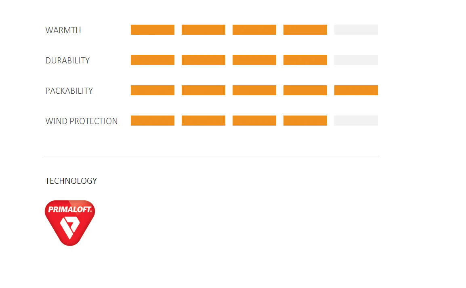Click the first Durability rating bar
This screenshot has height=288, width=466.
[x=153, y=60]
